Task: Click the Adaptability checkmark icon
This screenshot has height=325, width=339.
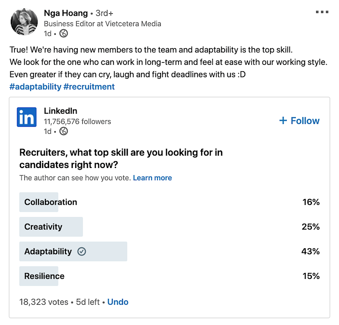Action: [x=82, y=251]
